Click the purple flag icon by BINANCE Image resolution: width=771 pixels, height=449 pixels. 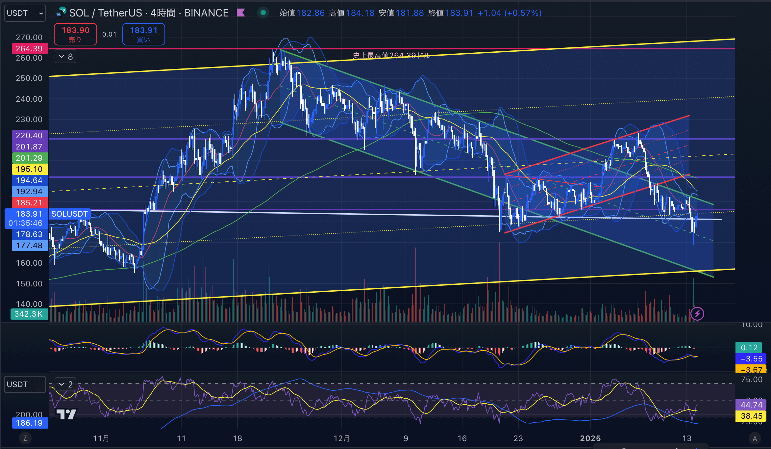tap(241, 13)
